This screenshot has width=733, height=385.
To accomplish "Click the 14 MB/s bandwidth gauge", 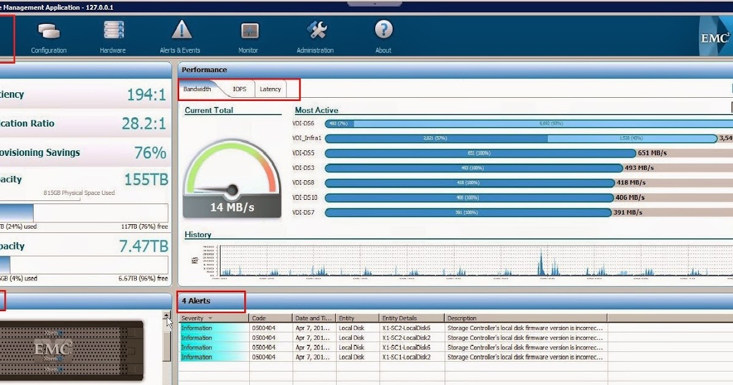I will [232, 180].
